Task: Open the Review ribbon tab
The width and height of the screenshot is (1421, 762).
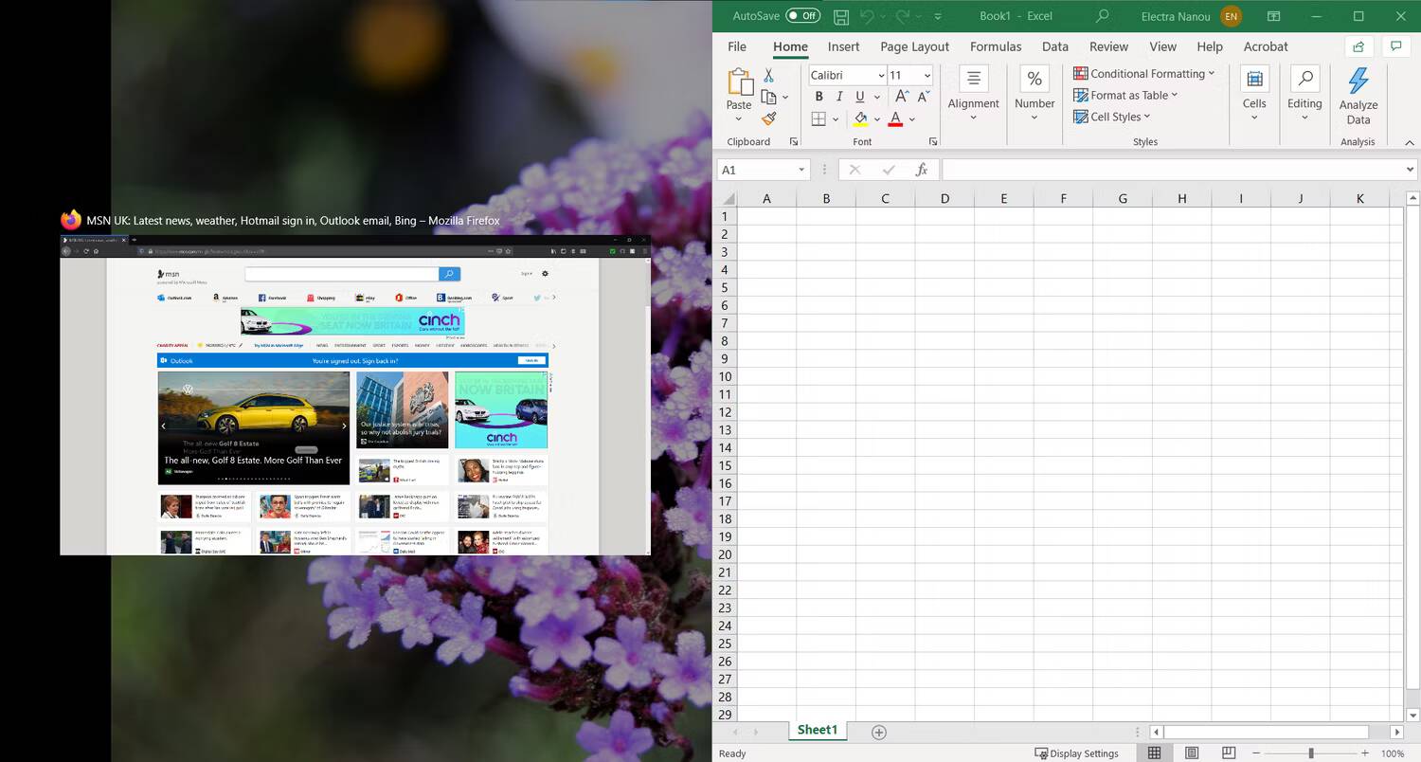Action: tap(1108, 46)
